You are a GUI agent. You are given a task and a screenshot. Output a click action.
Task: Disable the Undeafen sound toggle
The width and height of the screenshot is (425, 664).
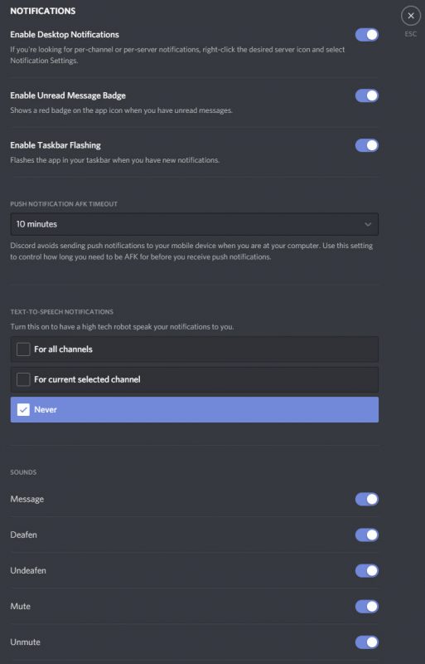pos(367,570)
